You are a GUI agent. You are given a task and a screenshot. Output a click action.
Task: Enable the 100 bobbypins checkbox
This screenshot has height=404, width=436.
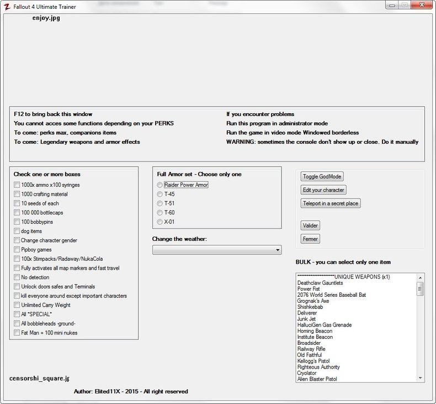coord(17,222)
